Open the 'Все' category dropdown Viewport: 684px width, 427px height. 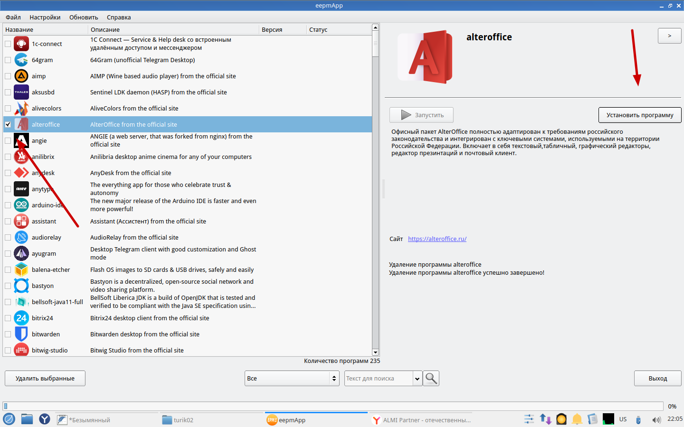point(292,378)
